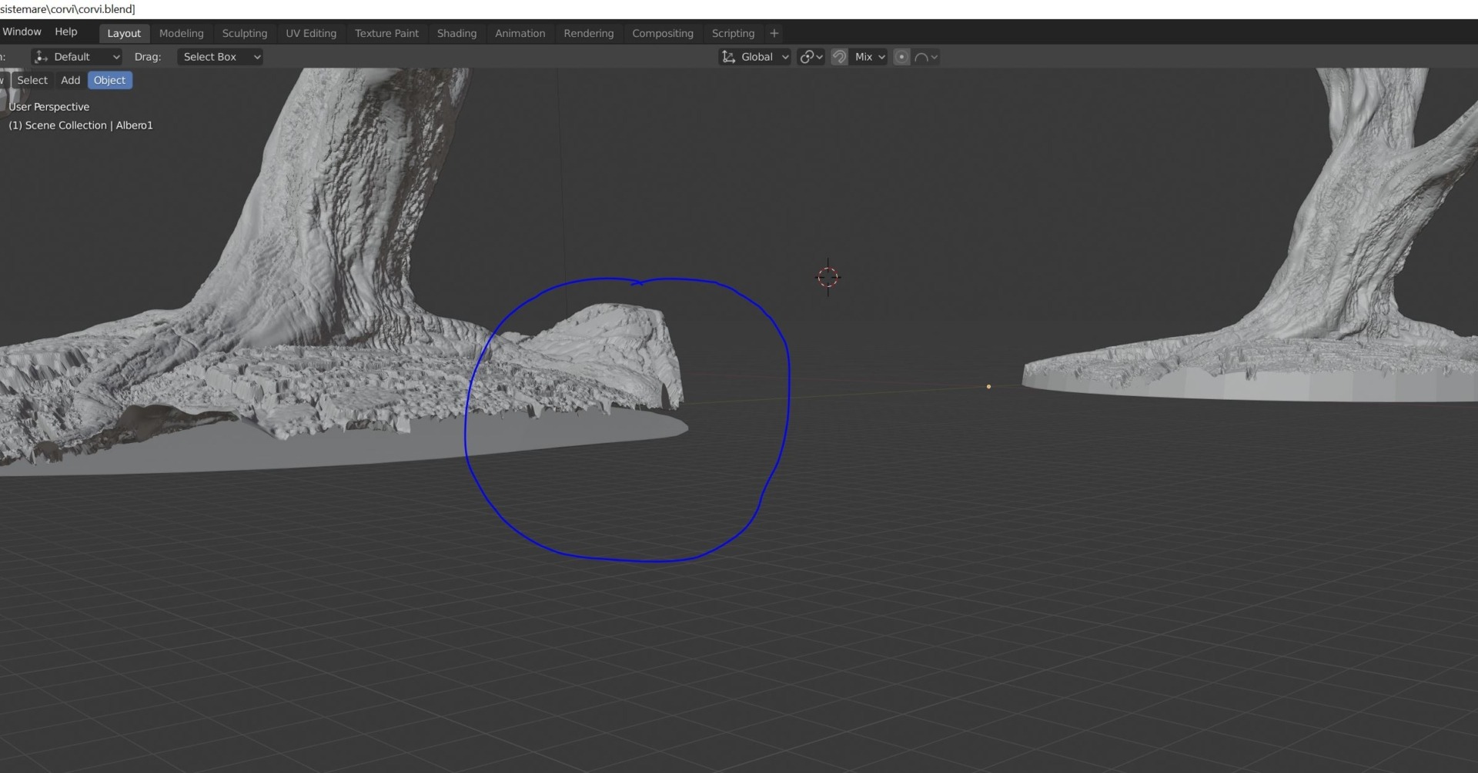Add a new workspace with plus icon
The height and width of the screenshot is (773, 1478).
(x=774, y=33)
